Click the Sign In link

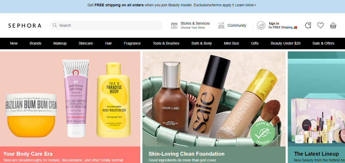point(274,24)
